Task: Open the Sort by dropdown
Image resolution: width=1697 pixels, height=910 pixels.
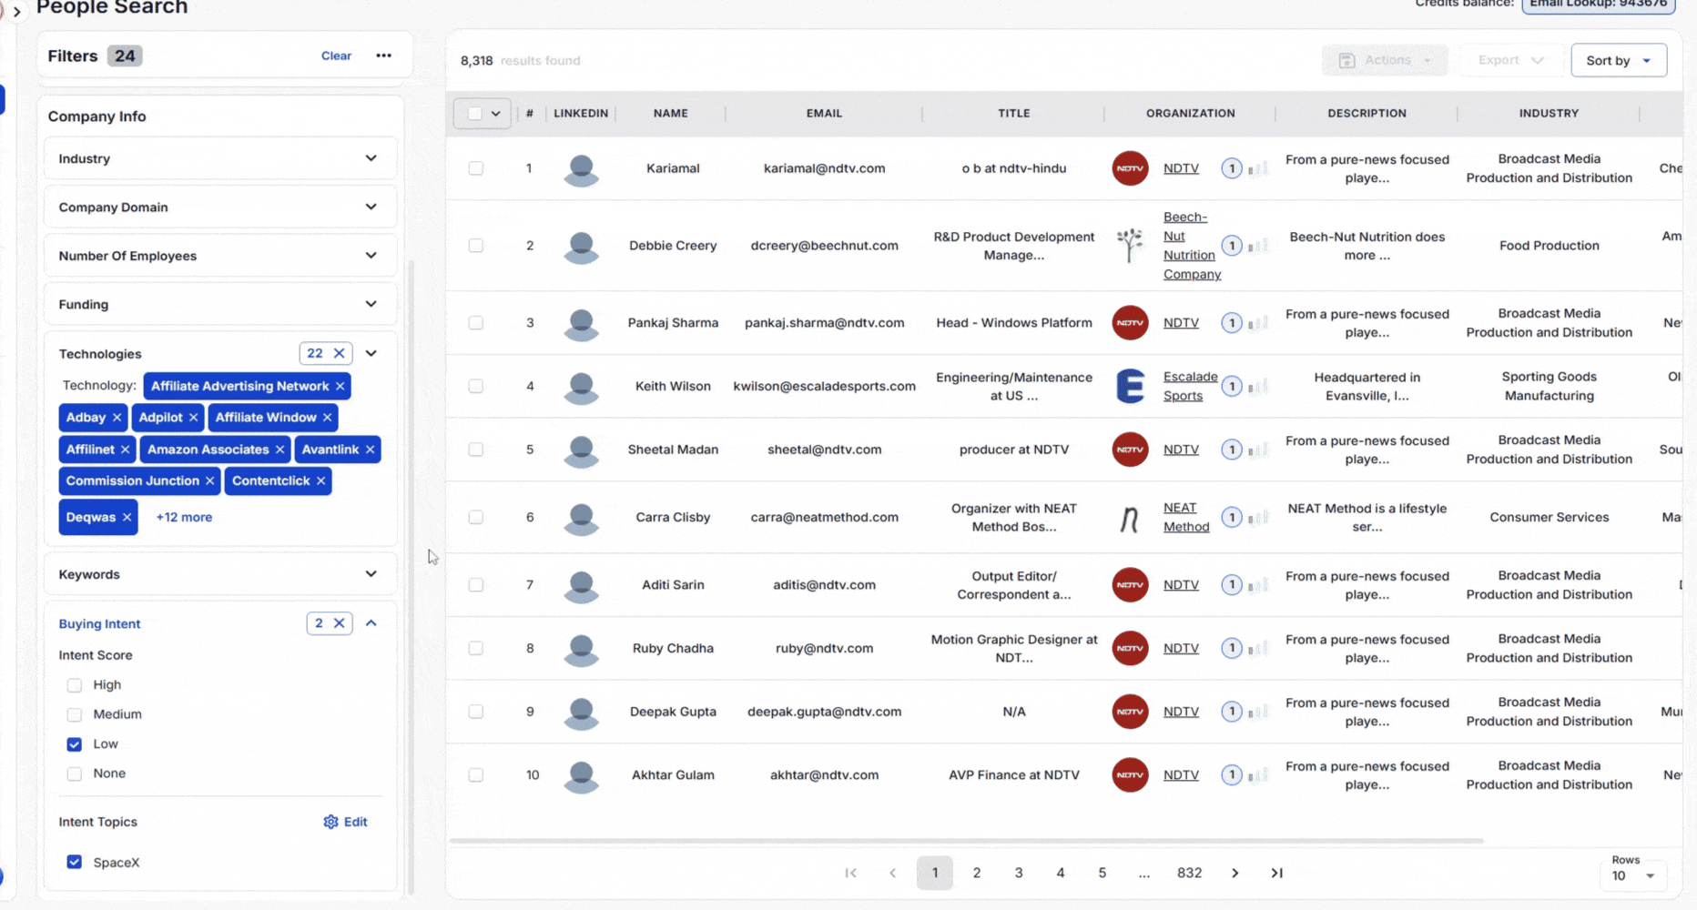Action: click(x=1618, y=60)
